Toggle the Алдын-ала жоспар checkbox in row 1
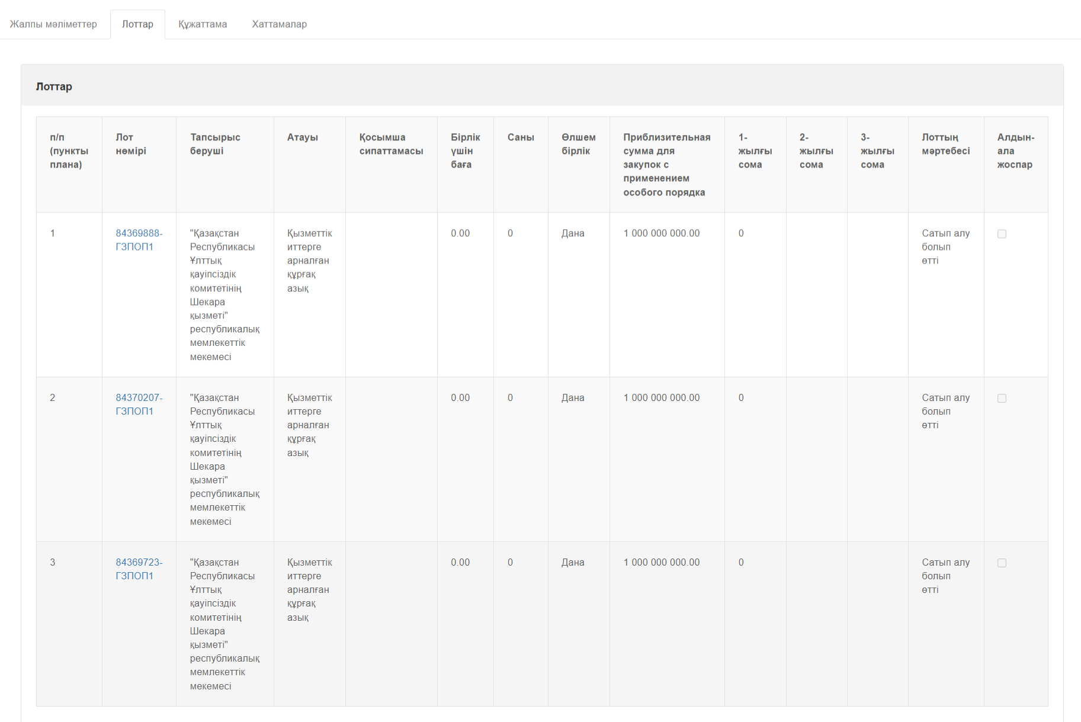The image size is (1081, 722). [1002, 234]
